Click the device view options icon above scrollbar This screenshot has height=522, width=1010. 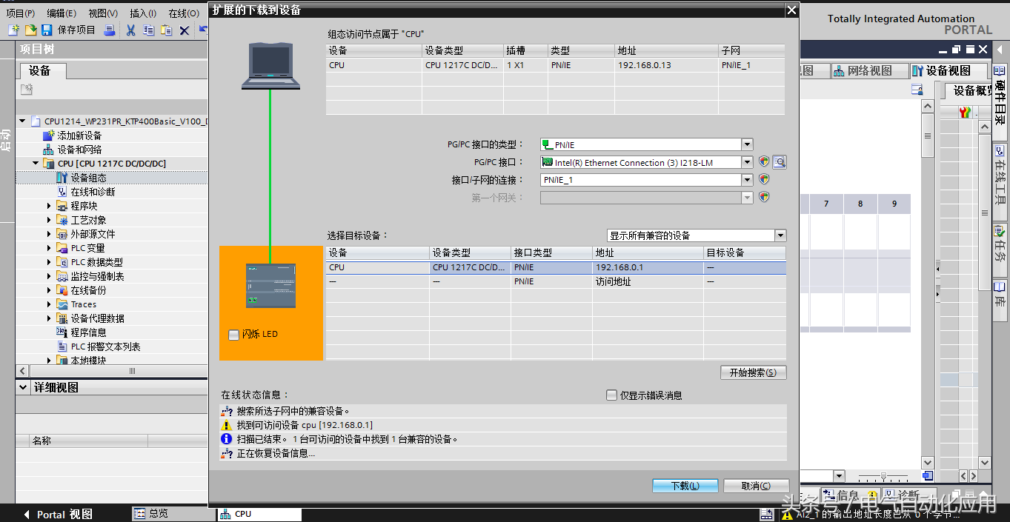917,90
